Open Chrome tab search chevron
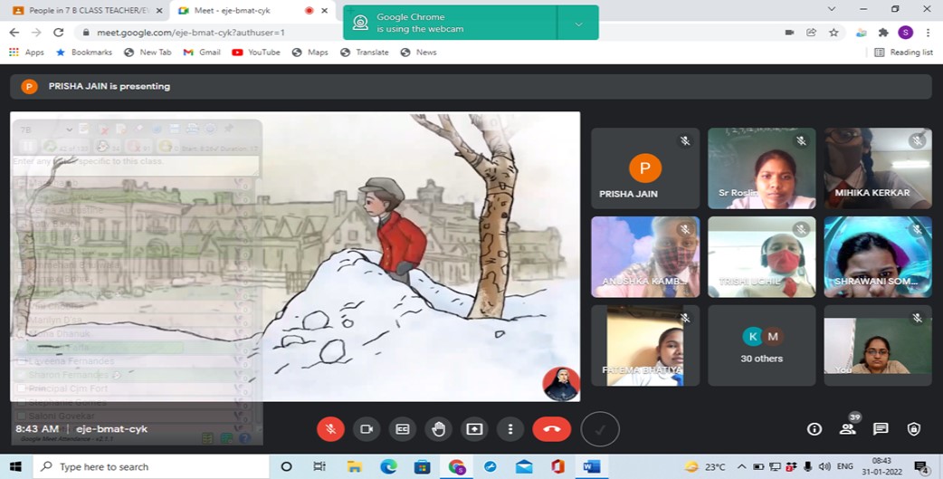 point(832,8)
